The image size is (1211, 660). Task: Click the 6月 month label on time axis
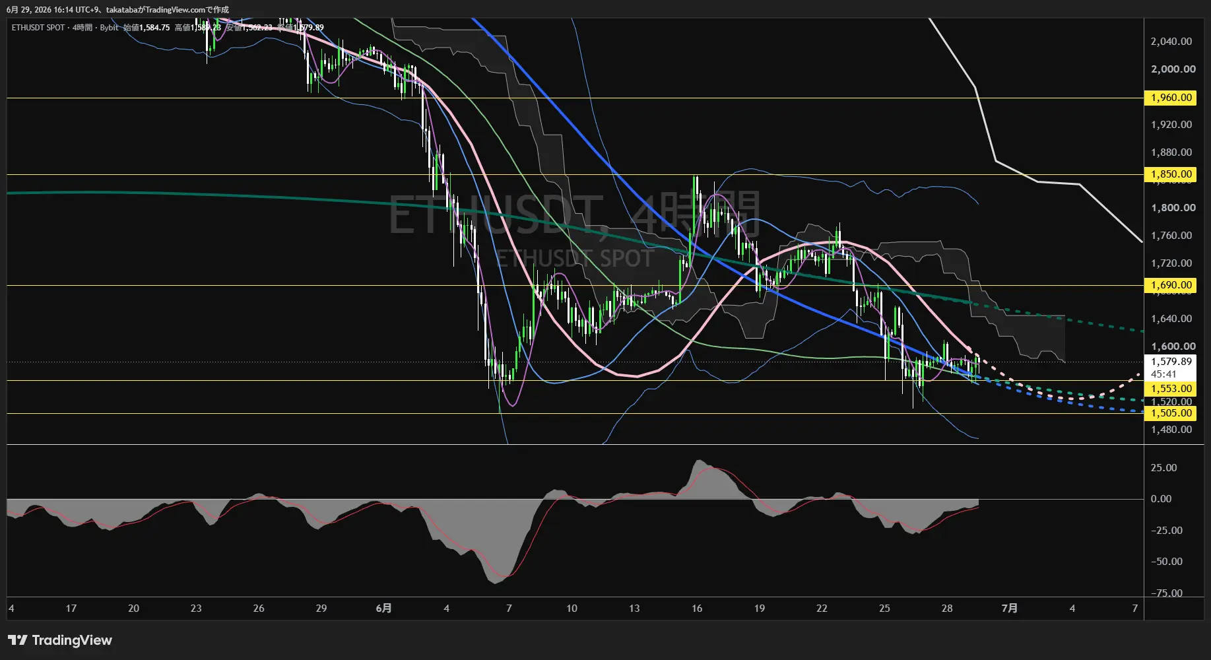(383, 609)
